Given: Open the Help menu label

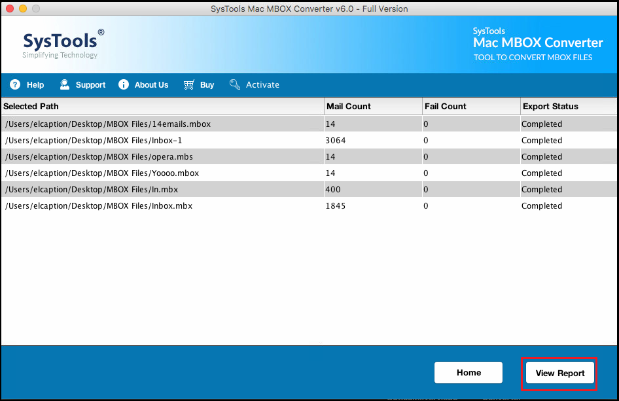Looking at the screenshot, I should [x=35, y=85].
